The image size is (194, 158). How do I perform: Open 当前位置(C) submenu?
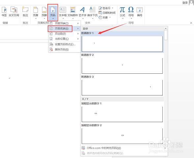(x=64, y=39)
